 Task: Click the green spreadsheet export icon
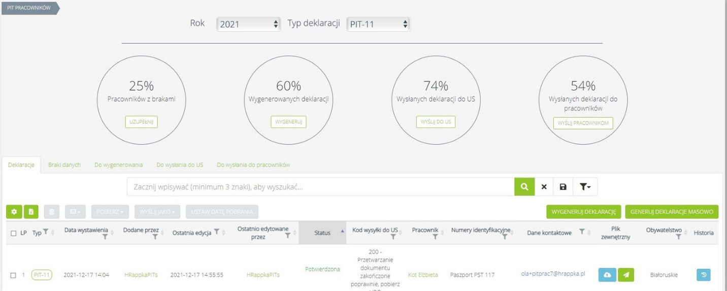tap(30, 212)
